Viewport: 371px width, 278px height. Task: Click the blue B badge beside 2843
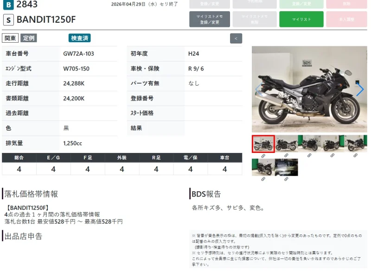[x=8, y=5]
